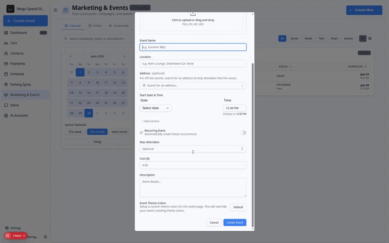389x243 pixels.
Task: Filter by Text
Action: point(322,39)
